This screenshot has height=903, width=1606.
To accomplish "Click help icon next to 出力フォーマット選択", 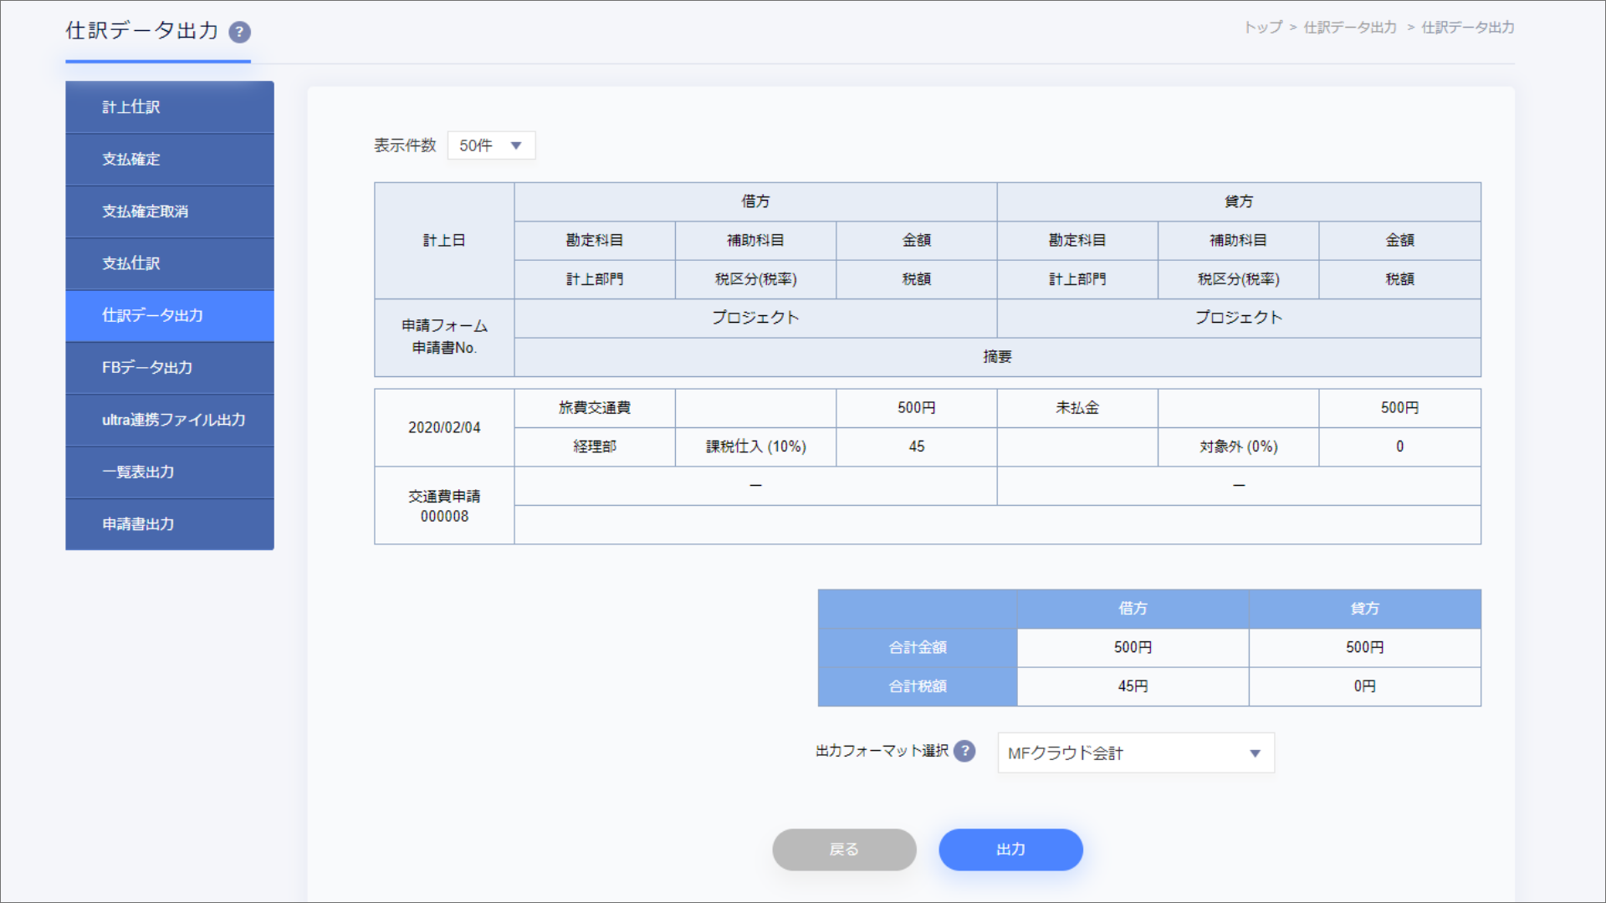I will pos(964,751).
